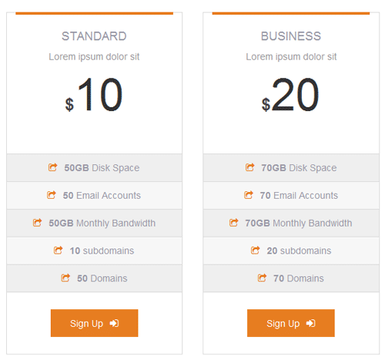
Task: Click share icon beside 70GB Disk Space
Action: point(250,167)
